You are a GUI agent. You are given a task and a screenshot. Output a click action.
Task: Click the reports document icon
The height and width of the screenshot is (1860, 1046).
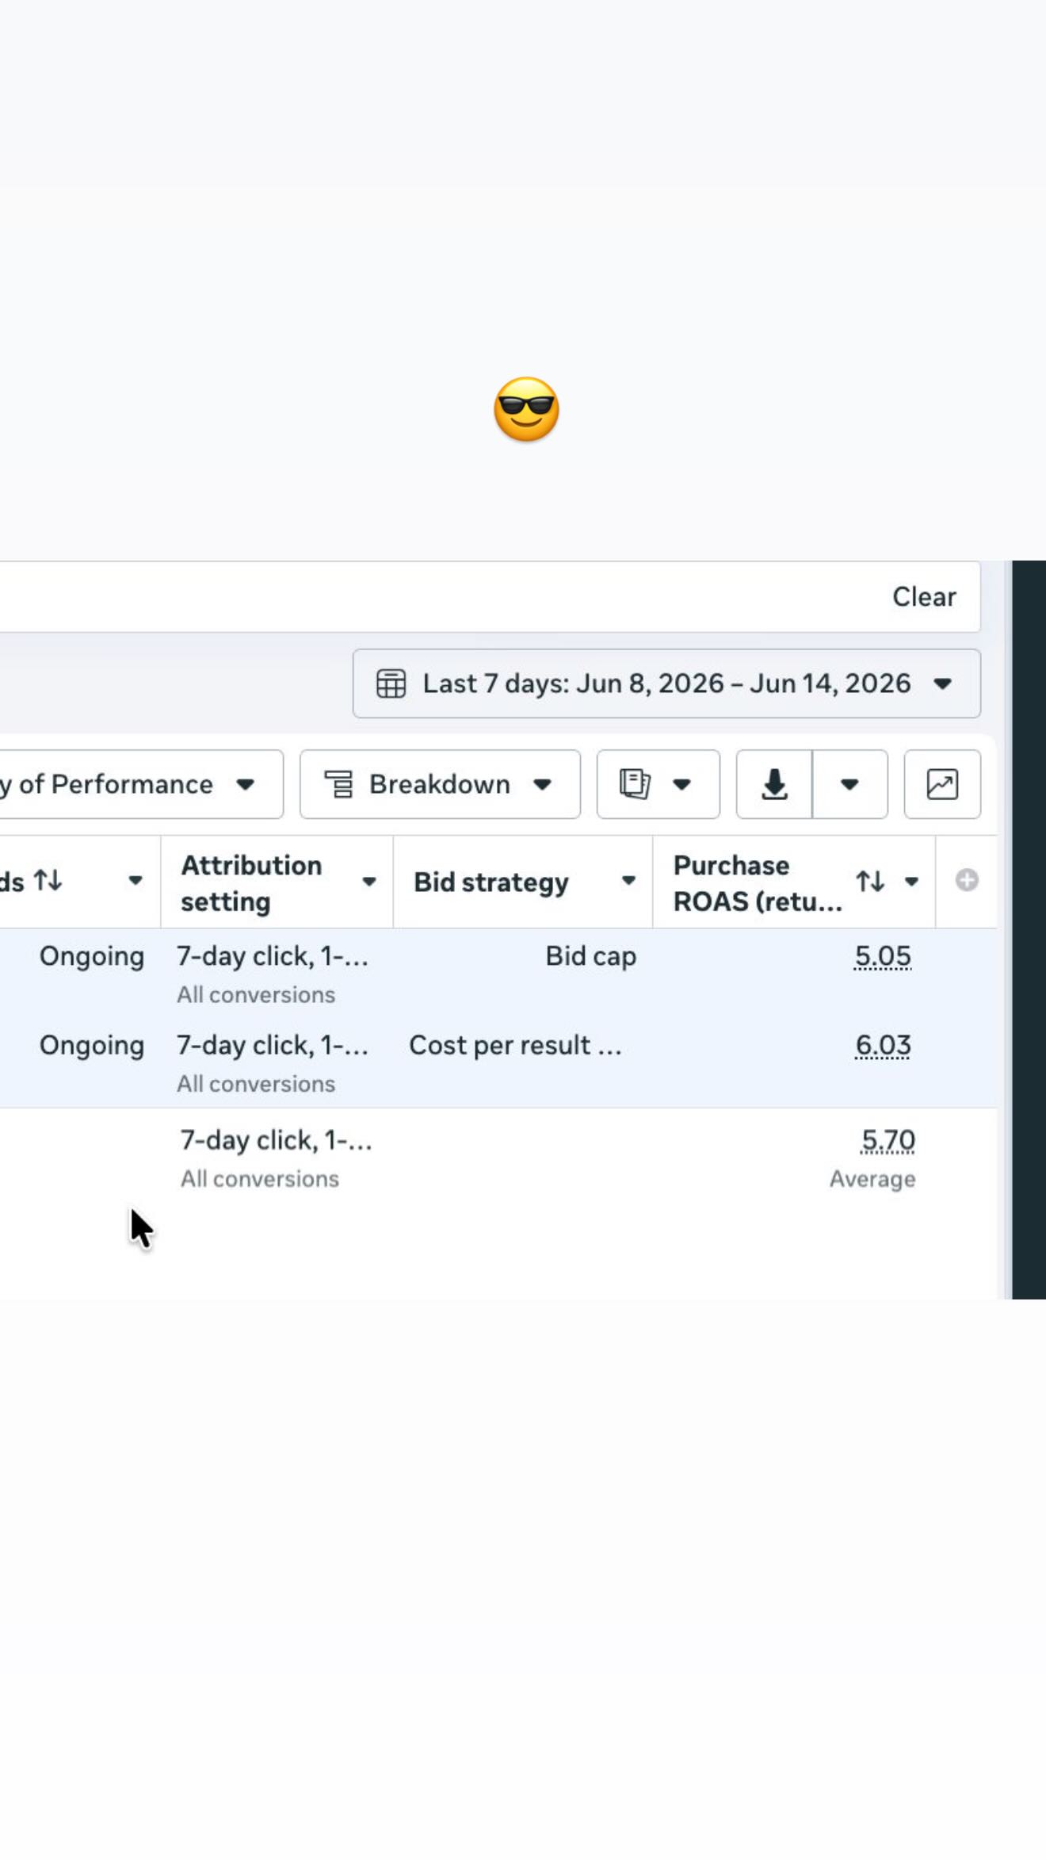pos(635,784)
